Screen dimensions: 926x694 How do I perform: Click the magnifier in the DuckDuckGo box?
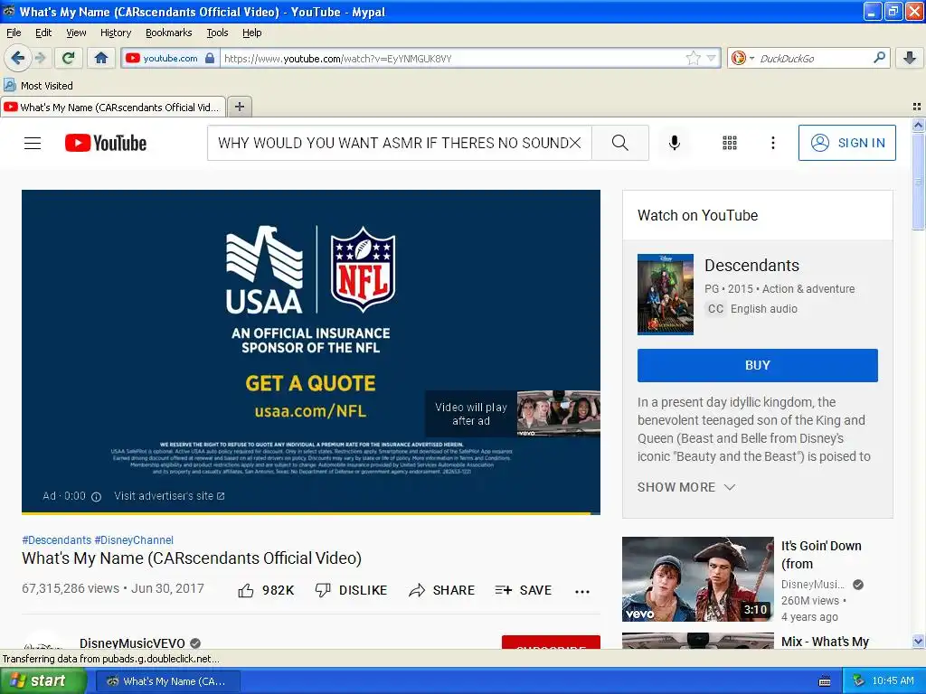879,57
